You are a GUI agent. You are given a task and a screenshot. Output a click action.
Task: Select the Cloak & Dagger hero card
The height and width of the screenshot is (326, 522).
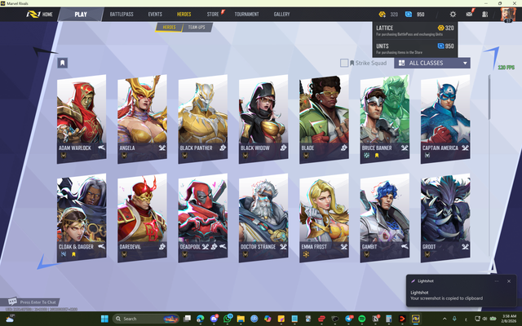click(82, 218)
